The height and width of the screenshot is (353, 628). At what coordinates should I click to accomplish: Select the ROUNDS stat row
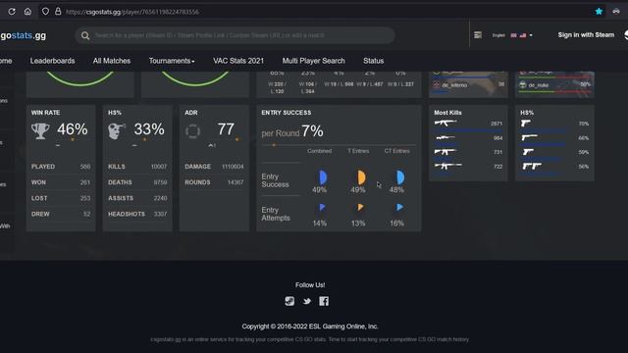(214, 182)
